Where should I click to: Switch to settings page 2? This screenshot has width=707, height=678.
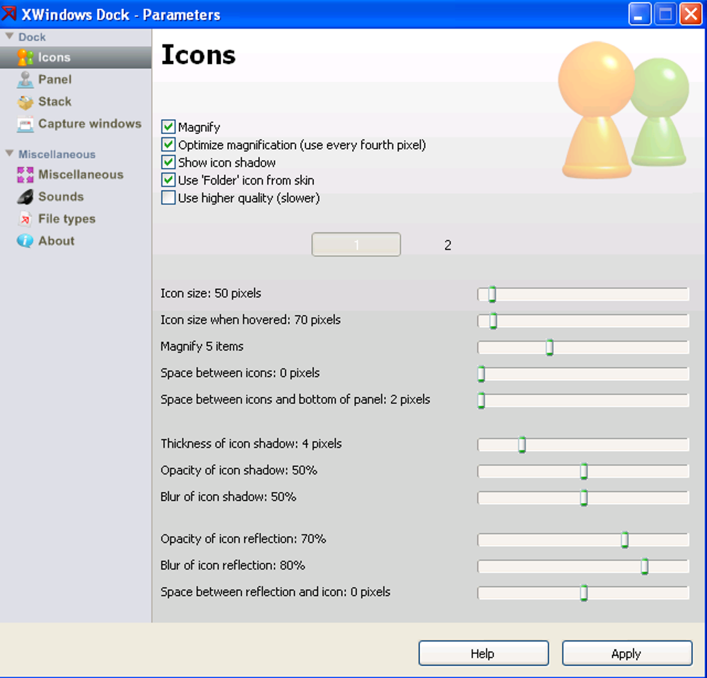tap(448, 245)
